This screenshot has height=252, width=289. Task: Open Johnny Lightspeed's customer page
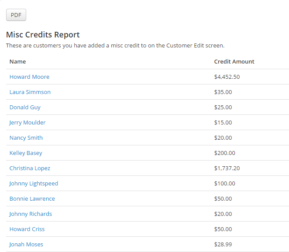tap(34, 184)
